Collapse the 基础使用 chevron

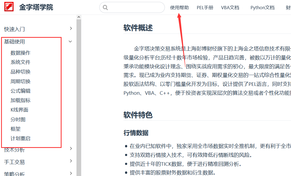70,42
